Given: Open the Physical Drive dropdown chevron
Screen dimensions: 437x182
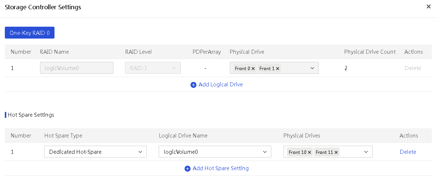Looking at the screenshot, I should [312, 68].
